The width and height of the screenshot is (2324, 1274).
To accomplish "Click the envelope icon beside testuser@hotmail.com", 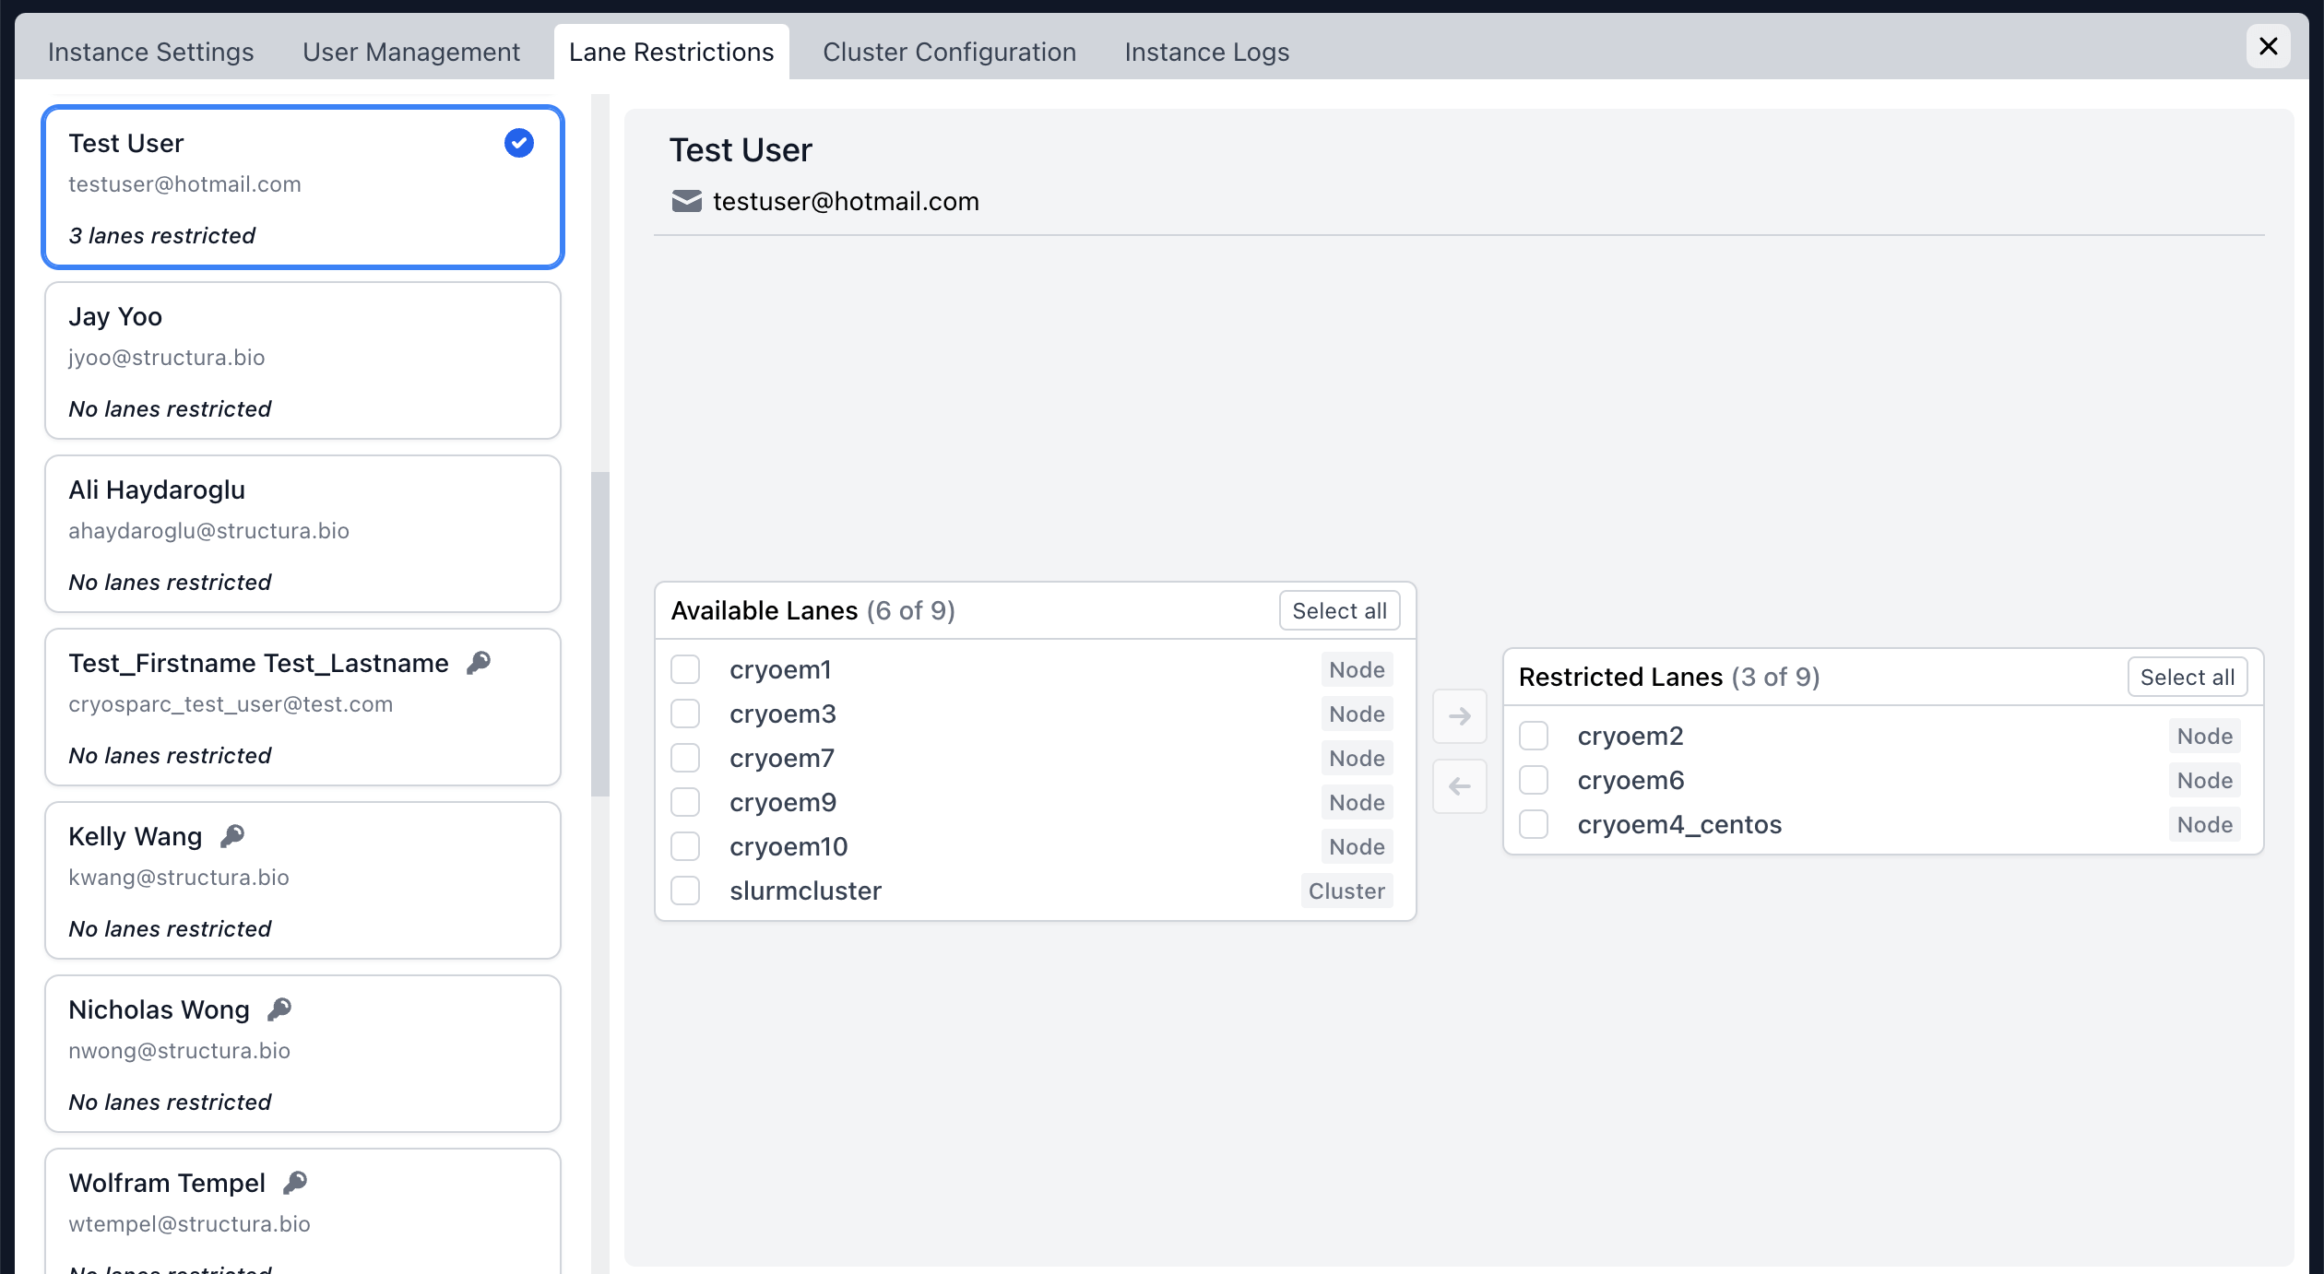I will pyautogui.click(x=686, y=201).
